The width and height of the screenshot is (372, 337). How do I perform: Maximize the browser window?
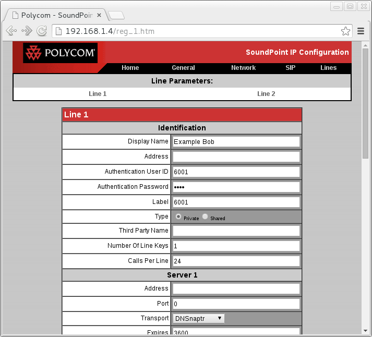[x=350, y=6]
